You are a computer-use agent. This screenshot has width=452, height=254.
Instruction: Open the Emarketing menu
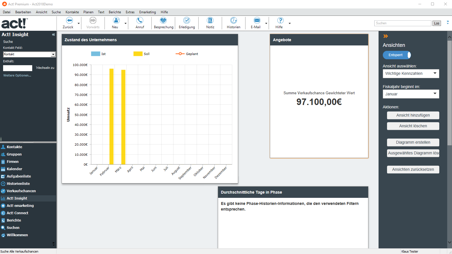[147, 12]
